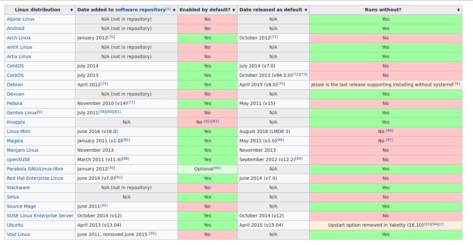
Task: Open citation [86] next to May 2012 (v2.0)
Action: pyautogui.click(x=280, y=140)
